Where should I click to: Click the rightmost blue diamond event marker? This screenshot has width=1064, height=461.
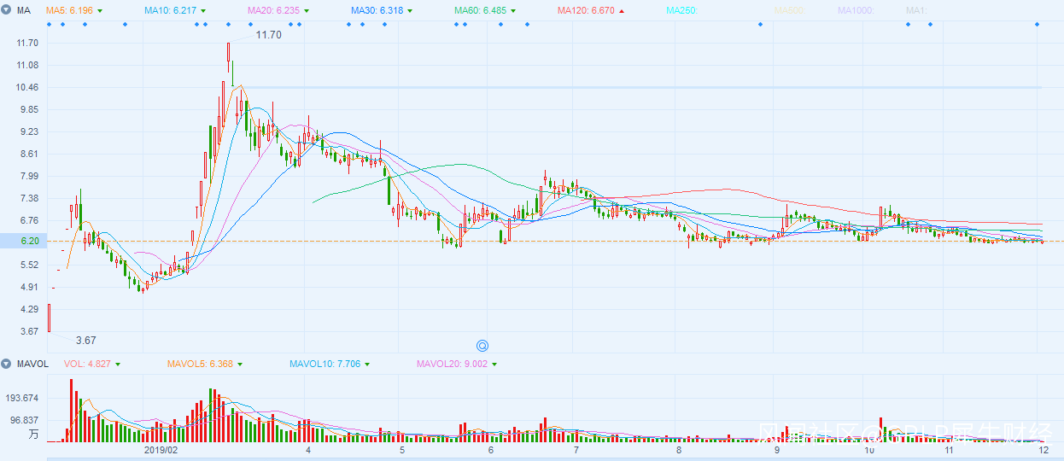(x=1038, y=24)
